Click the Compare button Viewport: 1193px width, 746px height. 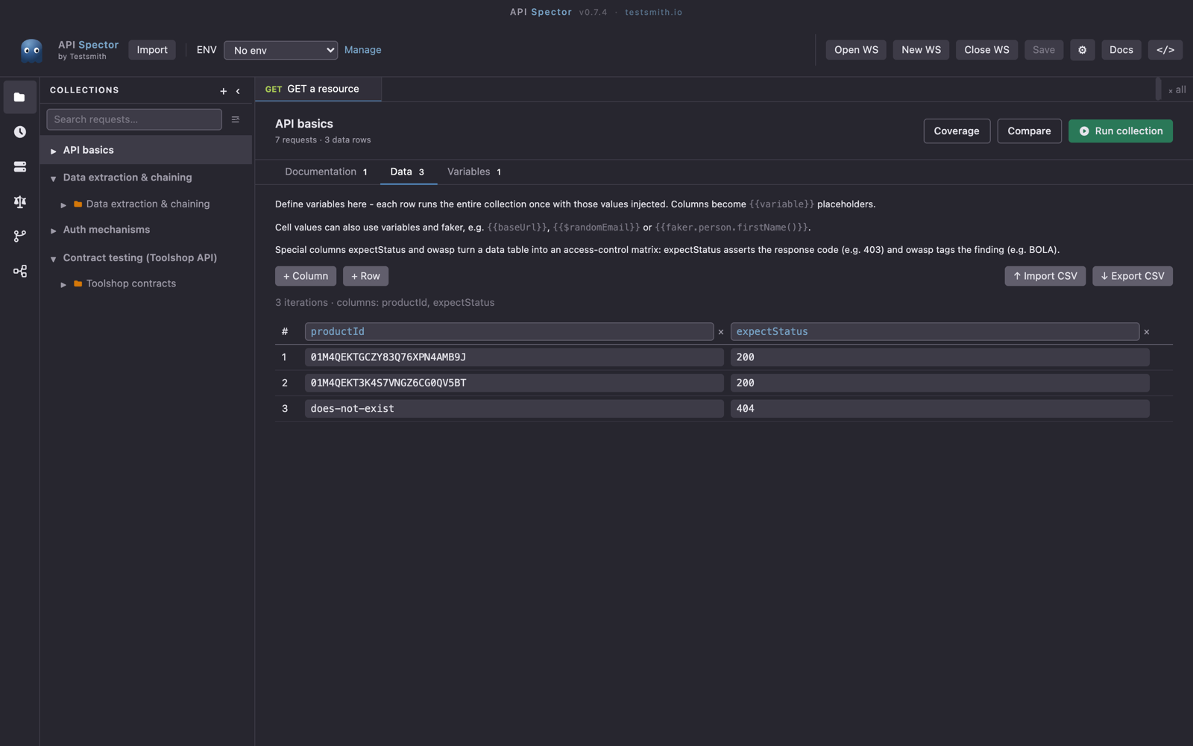[1029, 131]
